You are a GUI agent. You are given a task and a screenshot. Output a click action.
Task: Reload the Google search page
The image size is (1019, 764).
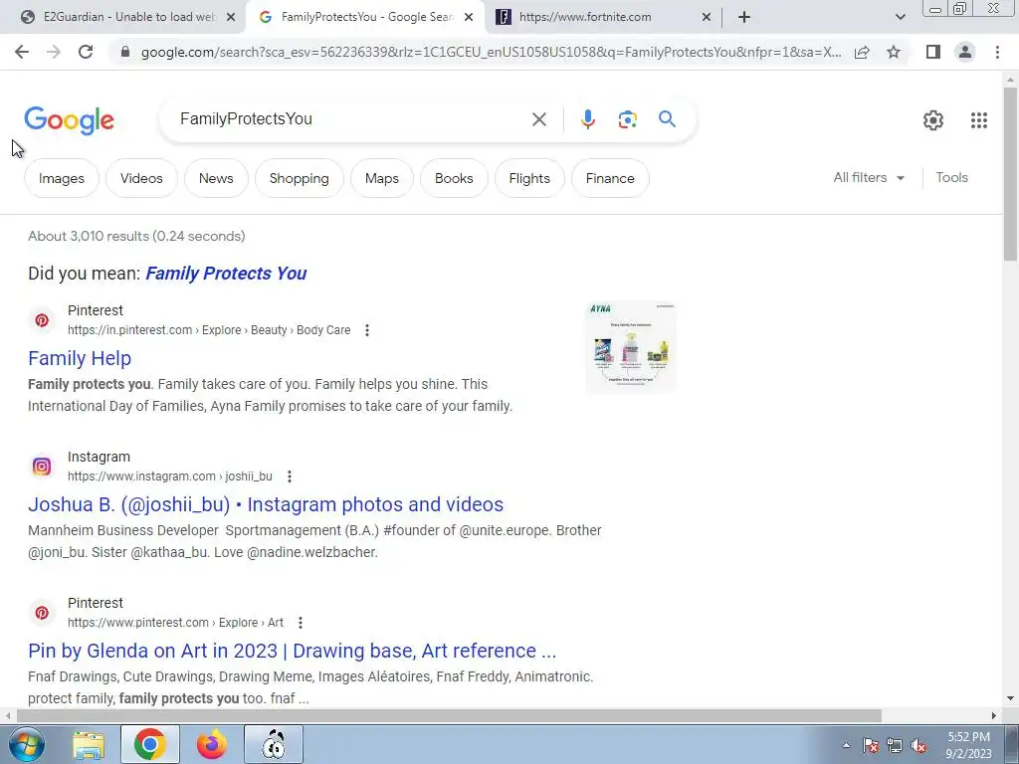point(86,52)
